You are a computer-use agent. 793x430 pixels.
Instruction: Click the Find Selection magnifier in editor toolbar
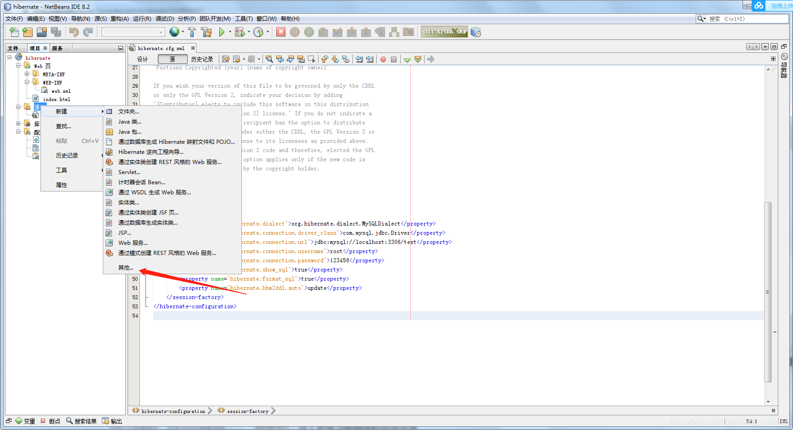pyautogui.click(x=269, y=59)
